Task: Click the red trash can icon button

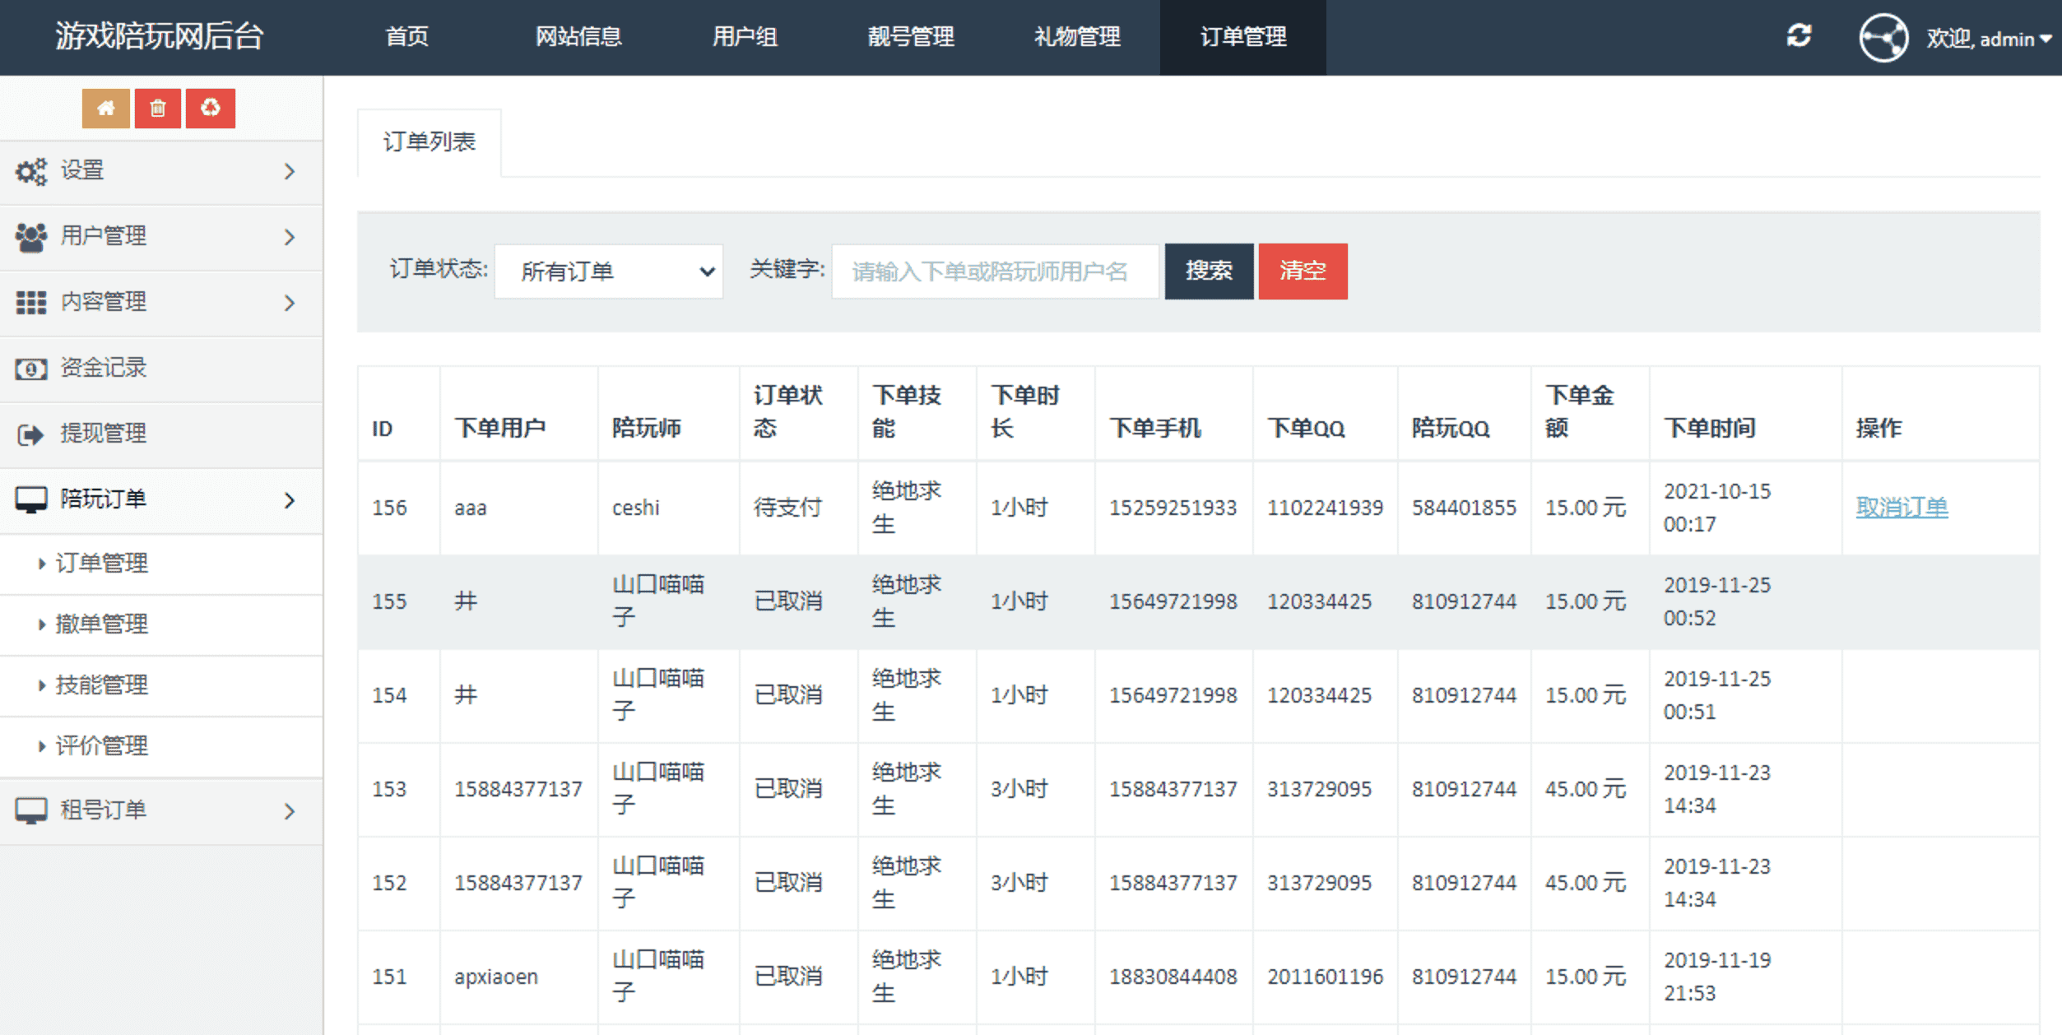Action: 158,109
